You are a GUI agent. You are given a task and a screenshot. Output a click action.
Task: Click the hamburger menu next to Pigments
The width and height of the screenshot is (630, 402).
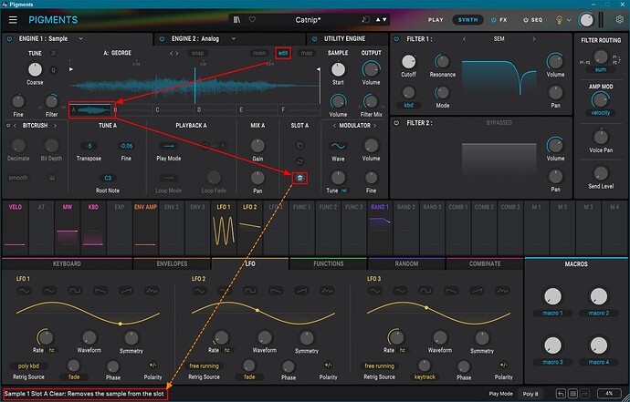pos(13,19)
